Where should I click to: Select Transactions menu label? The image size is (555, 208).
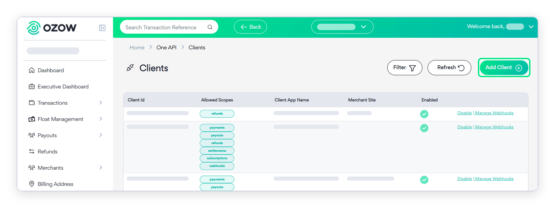point(52,103)
